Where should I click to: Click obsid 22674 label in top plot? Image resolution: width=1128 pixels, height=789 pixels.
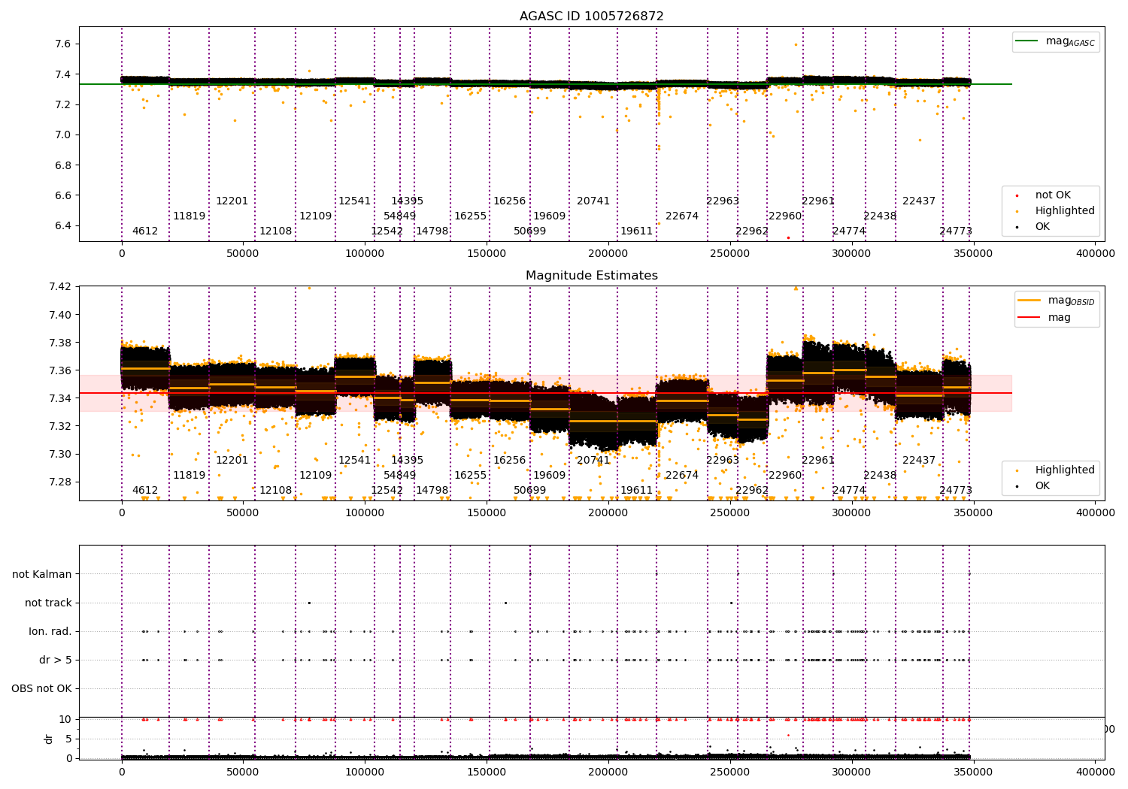682,216
